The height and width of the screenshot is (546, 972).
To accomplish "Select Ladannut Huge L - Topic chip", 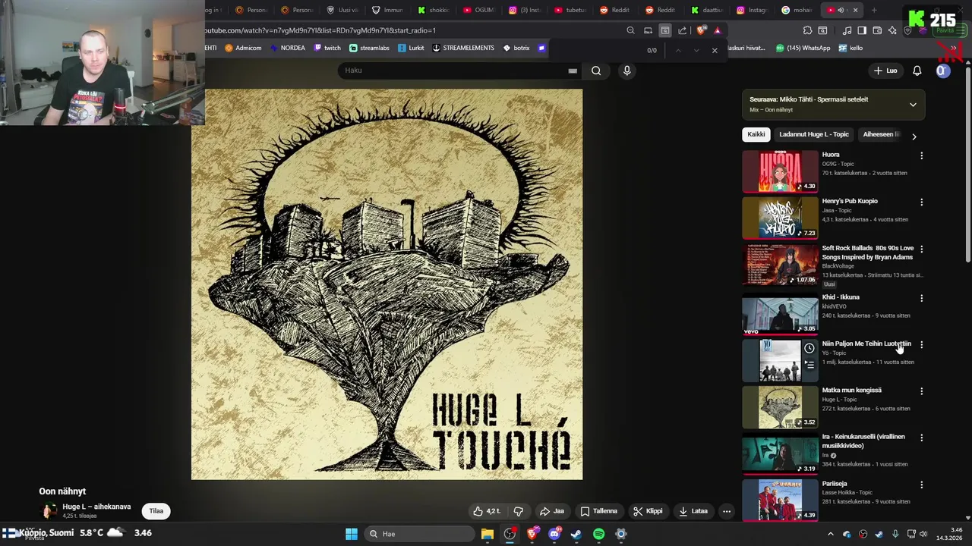I will [814, 134].
